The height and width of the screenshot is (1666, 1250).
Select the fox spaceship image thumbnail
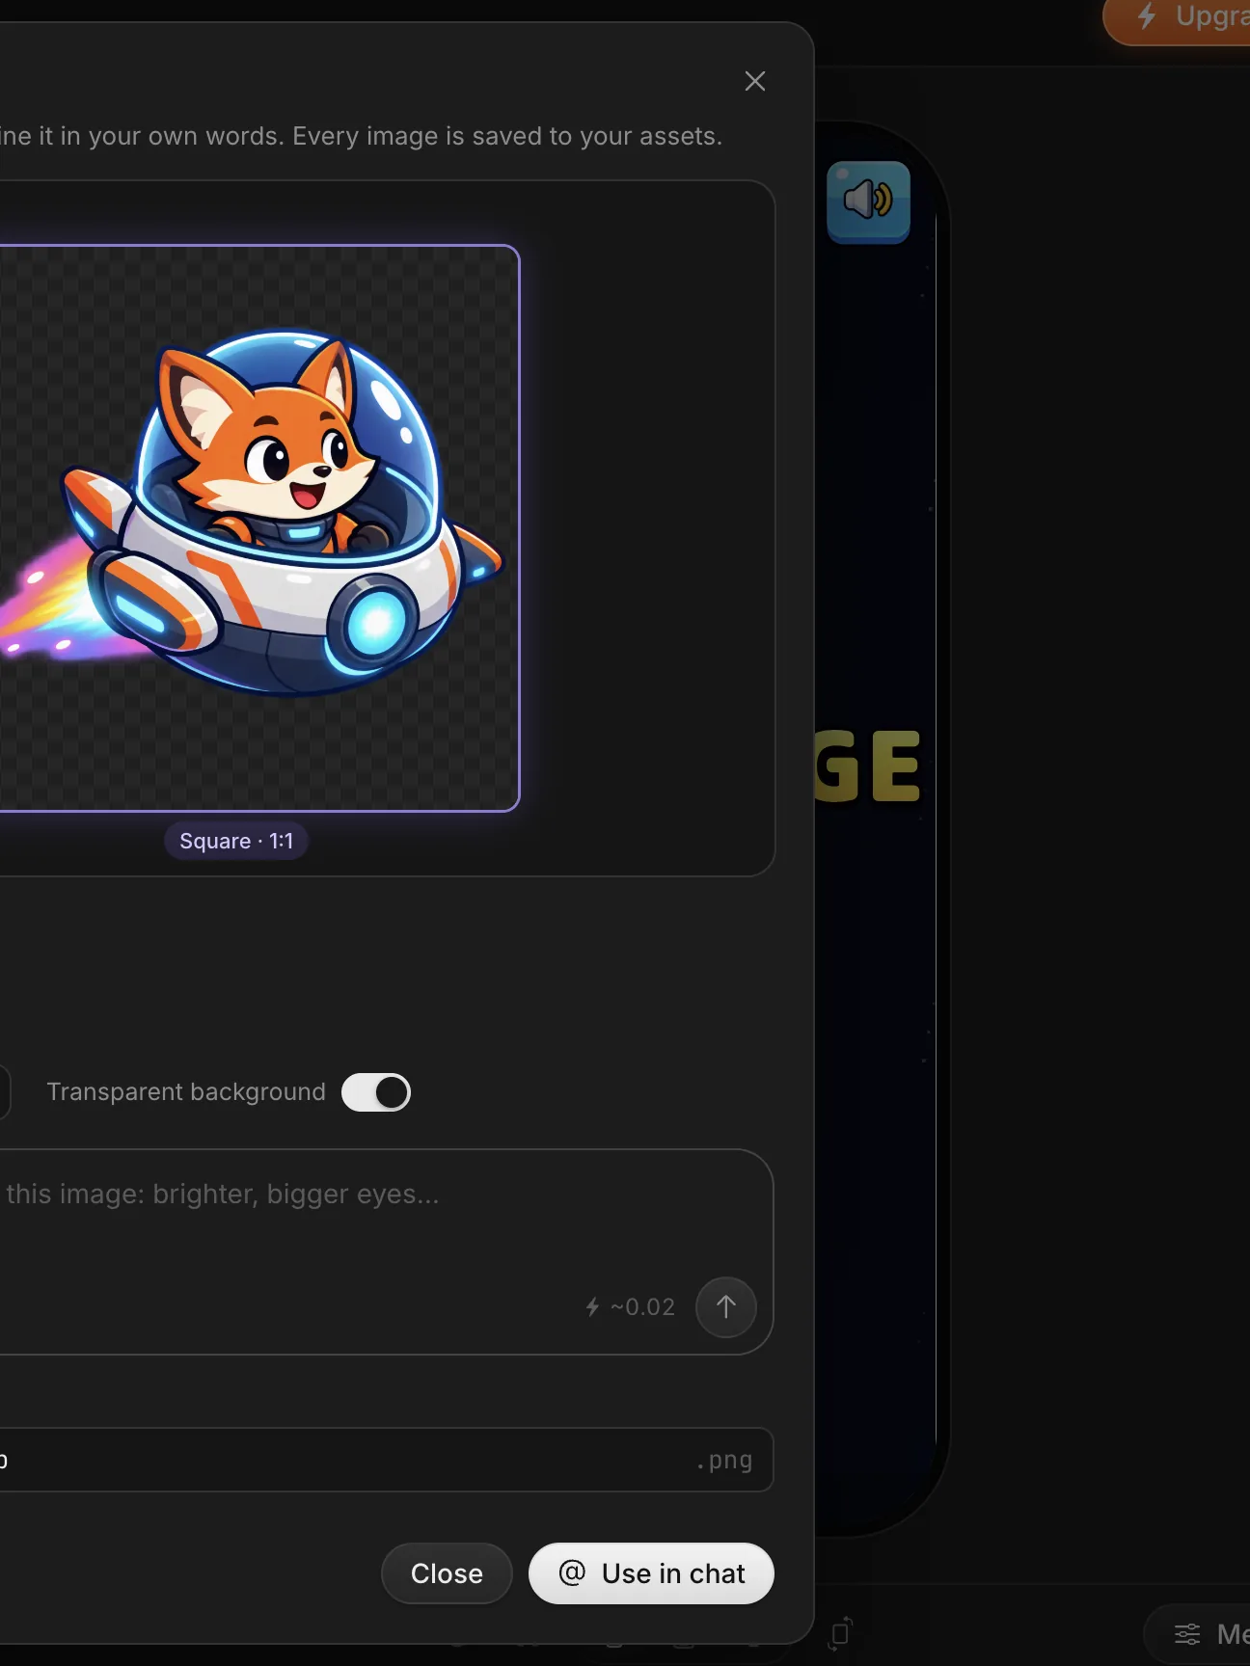[x=258, y=528]
